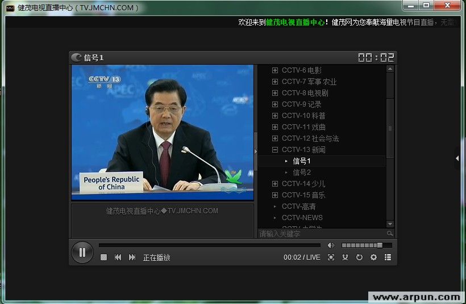Click the stop playback button
This screenshot has height=304, width=466.
click(x=103, y=257)
